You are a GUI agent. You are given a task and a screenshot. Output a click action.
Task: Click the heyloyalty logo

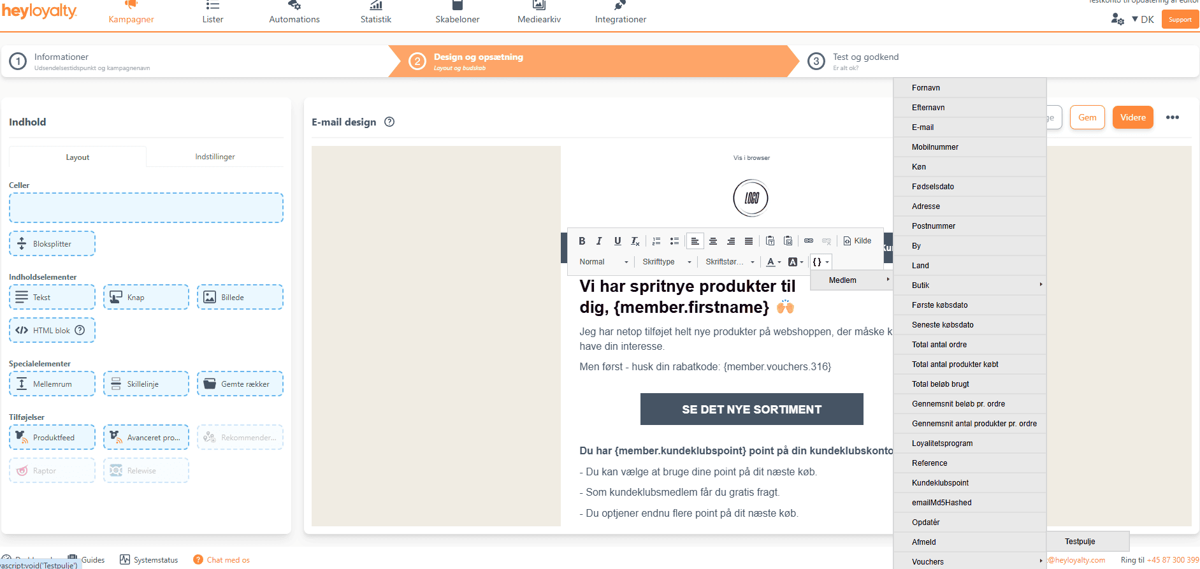[x=39, y=11]
